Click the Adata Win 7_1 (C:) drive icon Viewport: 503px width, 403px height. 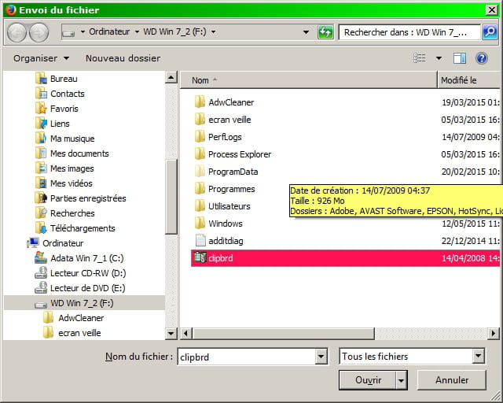tap(41, 258)
